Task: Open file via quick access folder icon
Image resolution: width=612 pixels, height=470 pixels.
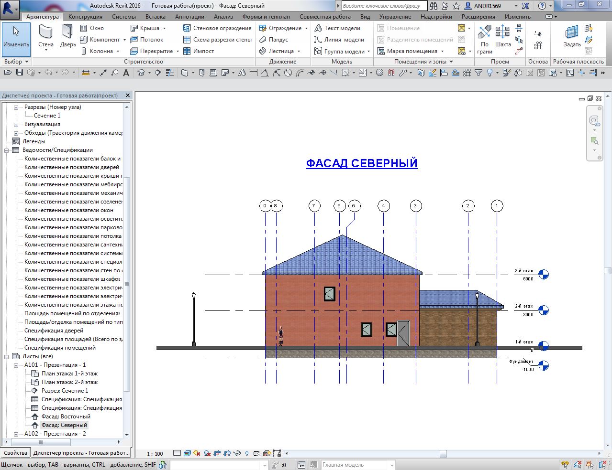Action: 8,73
